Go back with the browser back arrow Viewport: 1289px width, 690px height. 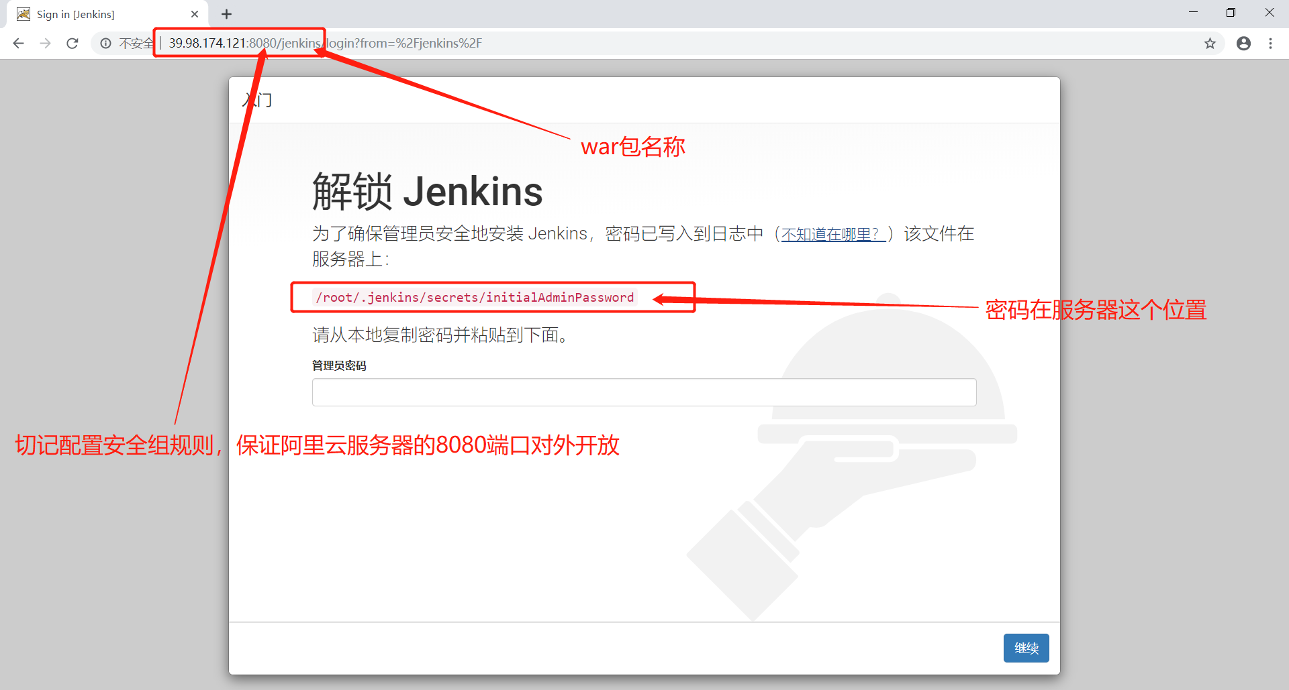pyautogui.click(x=19, y=44)
